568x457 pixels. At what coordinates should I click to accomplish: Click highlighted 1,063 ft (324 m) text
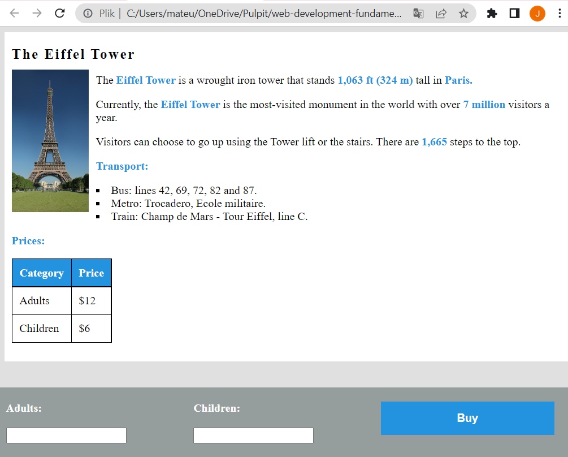[x=375, y=80]
